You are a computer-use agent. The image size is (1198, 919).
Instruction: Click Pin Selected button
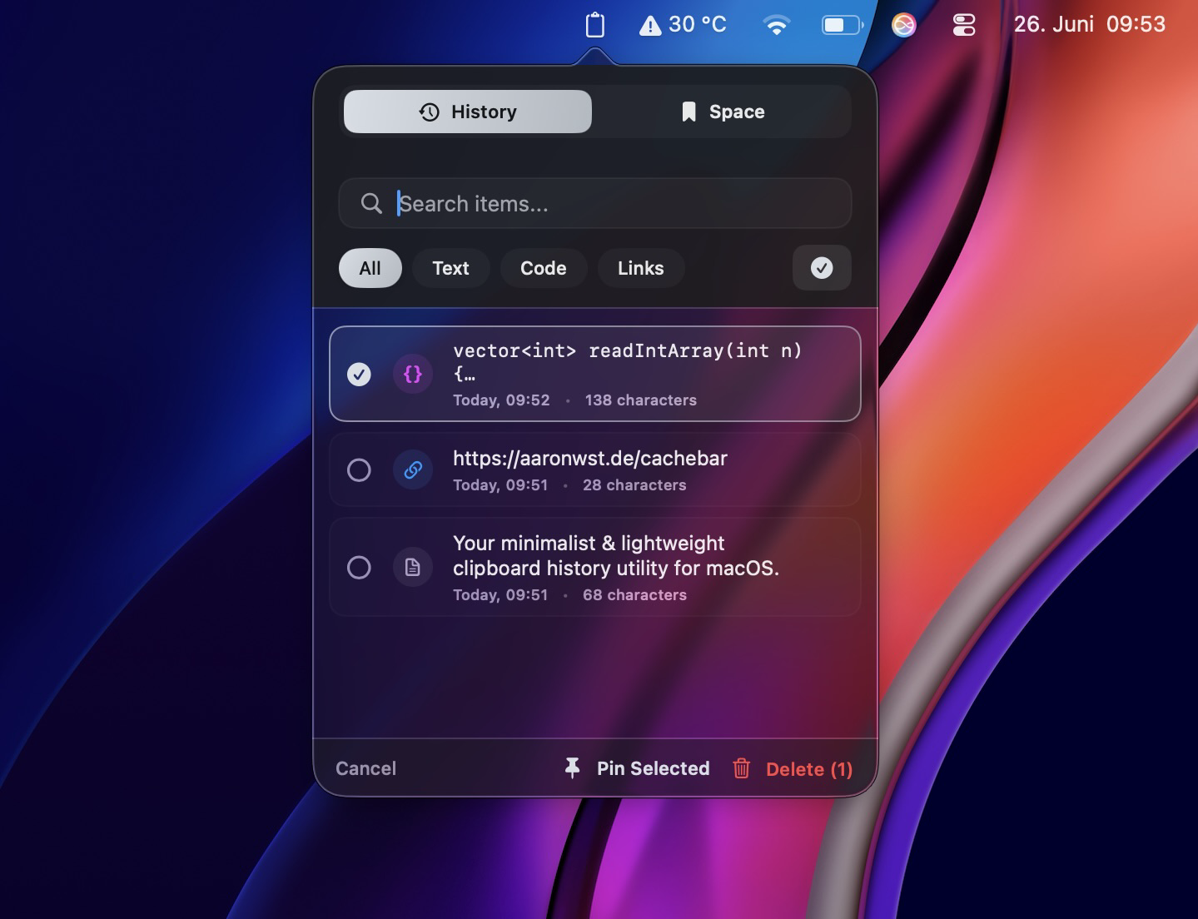637,768
